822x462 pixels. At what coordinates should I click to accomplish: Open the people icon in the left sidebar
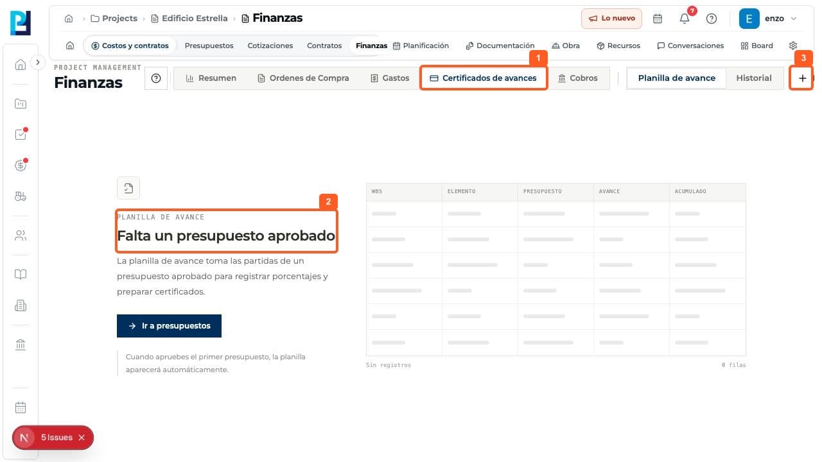pyautogui.click(x=21, y=235)
